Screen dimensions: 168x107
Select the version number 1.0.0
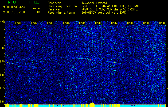(x=36, y=2)
